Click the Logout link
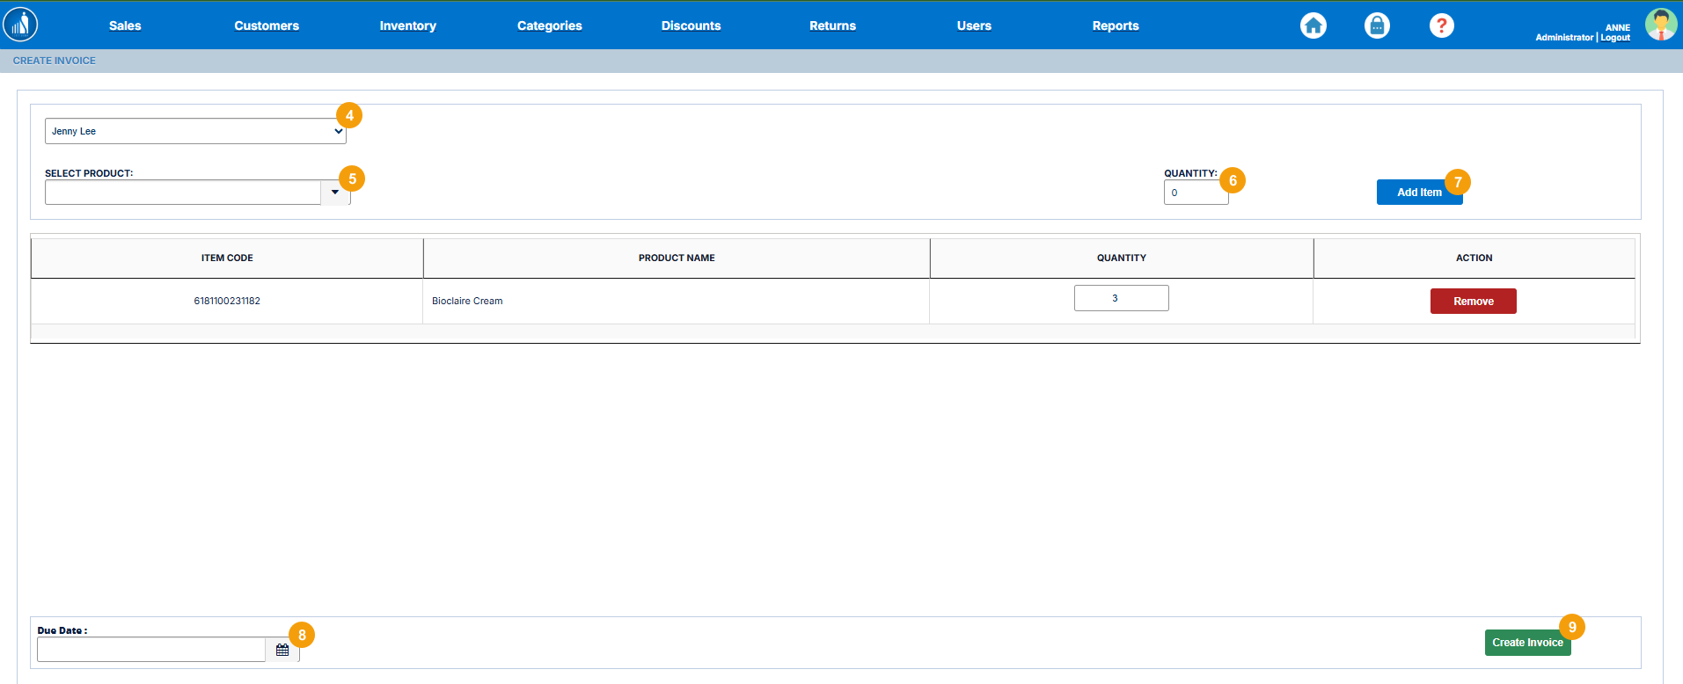1683x684 pixels. pos(1615,38)
